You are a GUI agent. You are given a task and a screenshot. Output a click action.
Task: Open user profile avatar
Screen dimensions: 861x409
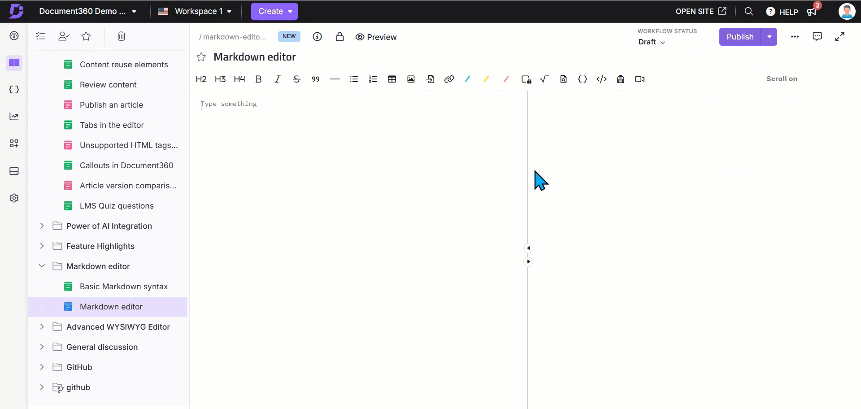tap(847, 11)
